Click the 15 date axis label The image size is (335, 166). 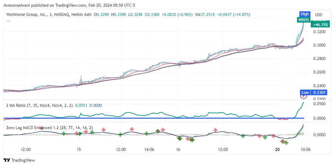78,150
